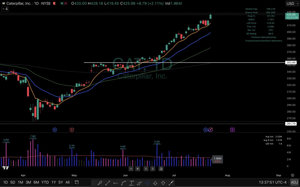The image size is (300, 187).
Task: Click the CAT logo icon in title
Action: coord(4,3)
